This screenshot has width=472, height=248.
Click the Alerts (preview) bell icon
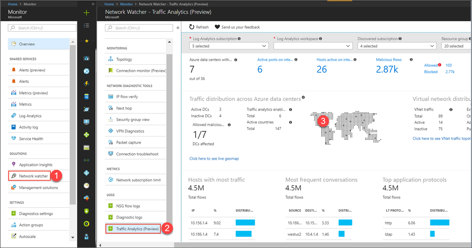(14, 70)
